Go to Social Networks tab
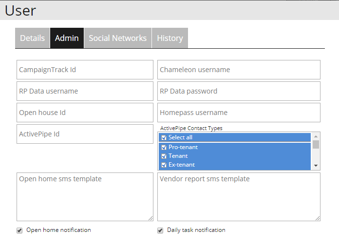This screenshot has width=339, height=248. (117, 38)
